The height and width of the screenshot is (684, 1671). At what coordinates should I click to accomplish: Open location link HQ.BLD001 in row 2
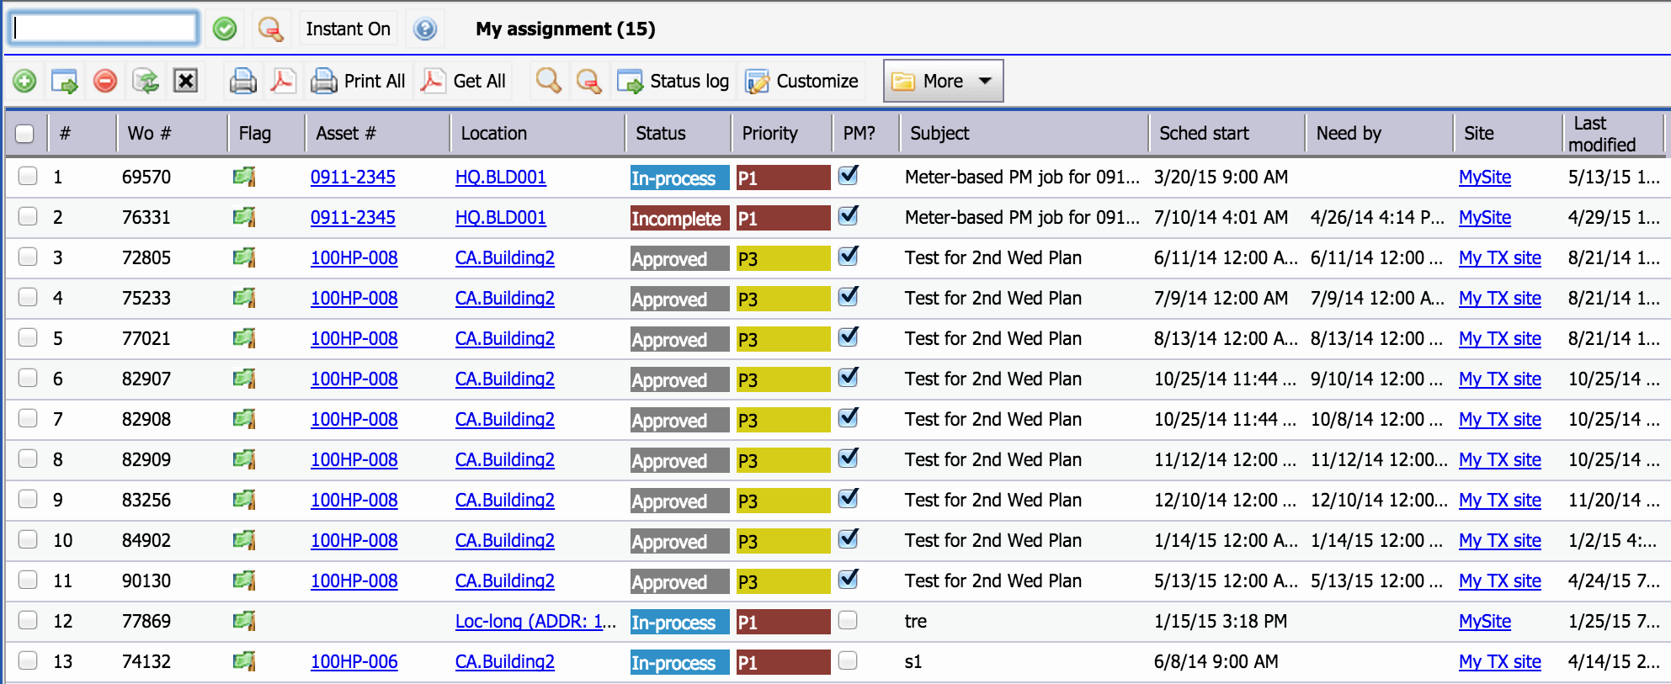tap(500, 217)
